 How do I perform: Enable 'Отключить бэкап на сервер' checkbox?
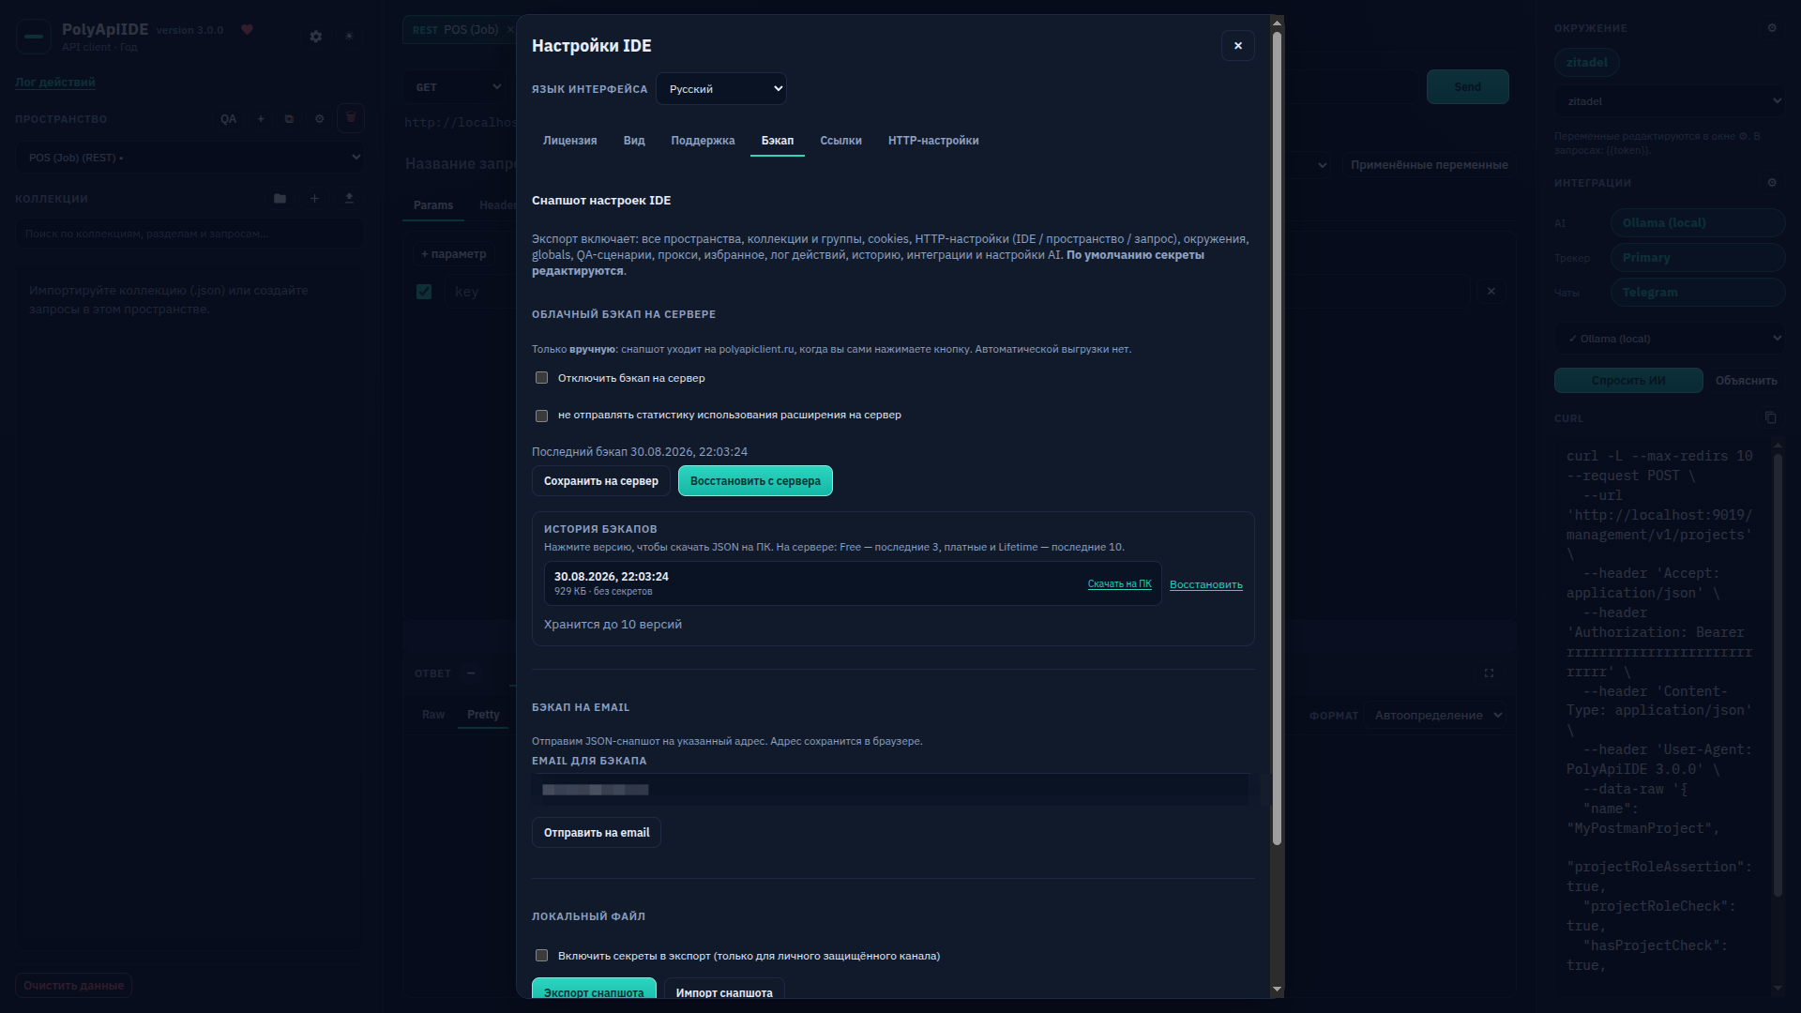click(541, 378)
